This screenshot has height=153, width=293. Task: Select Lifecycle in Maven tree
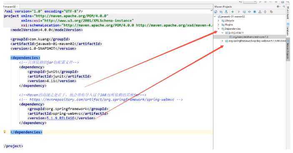point(229,20)
